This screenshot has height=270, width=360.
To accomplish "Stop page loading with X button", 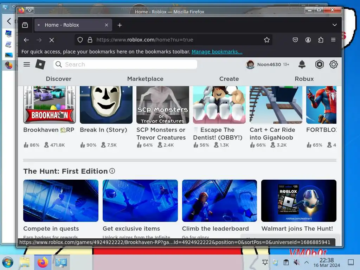I will point(52,40).
